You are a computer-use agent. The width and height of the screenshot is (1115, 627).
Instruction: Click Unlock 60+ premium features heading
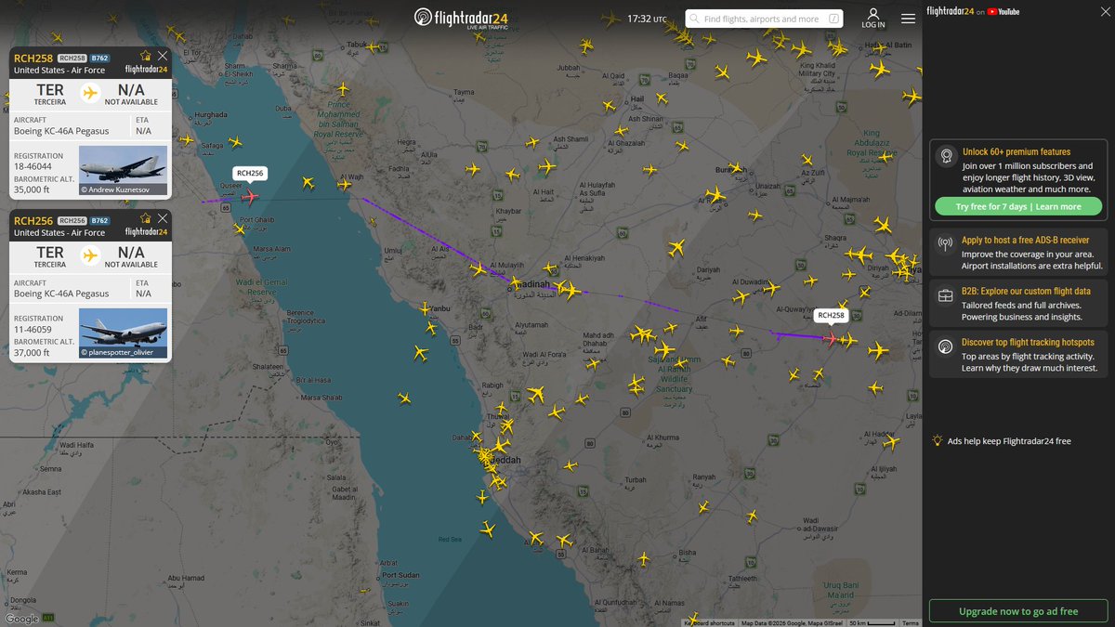point(1016,151)
